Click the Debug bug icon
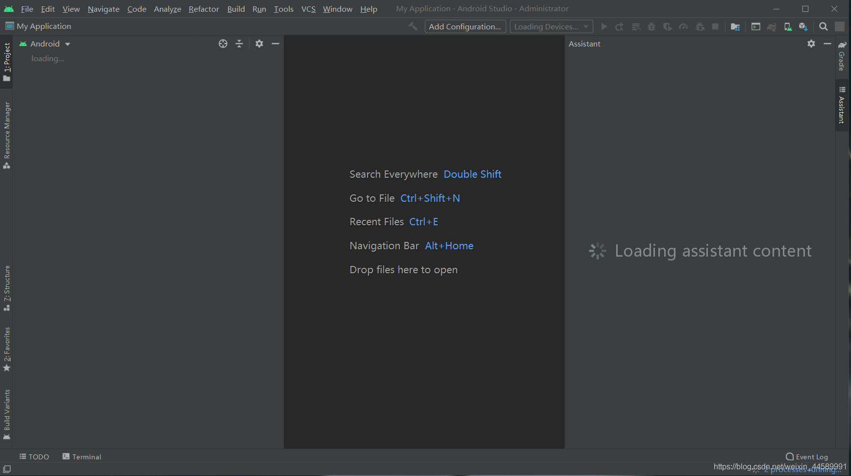This screenshot has width=851, height=476. tap(651, 26)
